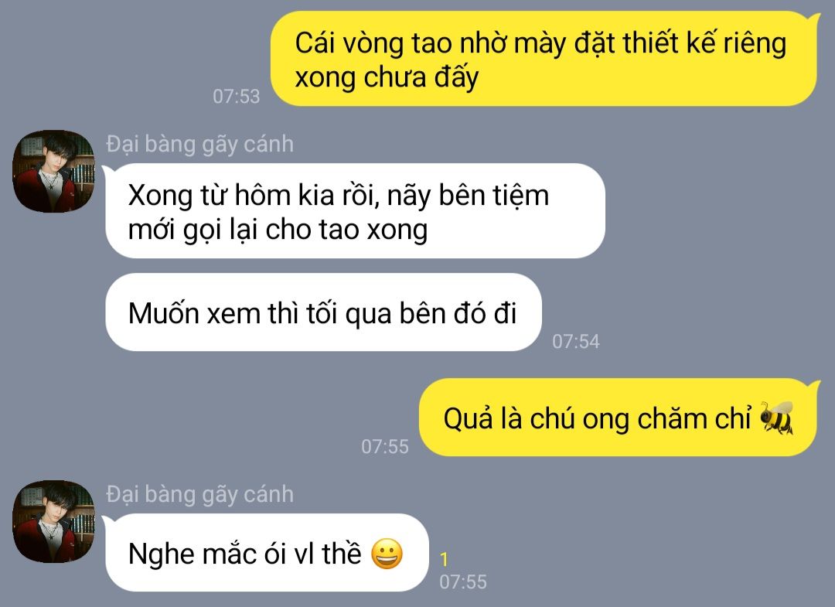Viewport: 835px width, 607px height.
Task: Tap the bee emoji in the yellow message
Action: pyautogui.click(x=776, y=418)
